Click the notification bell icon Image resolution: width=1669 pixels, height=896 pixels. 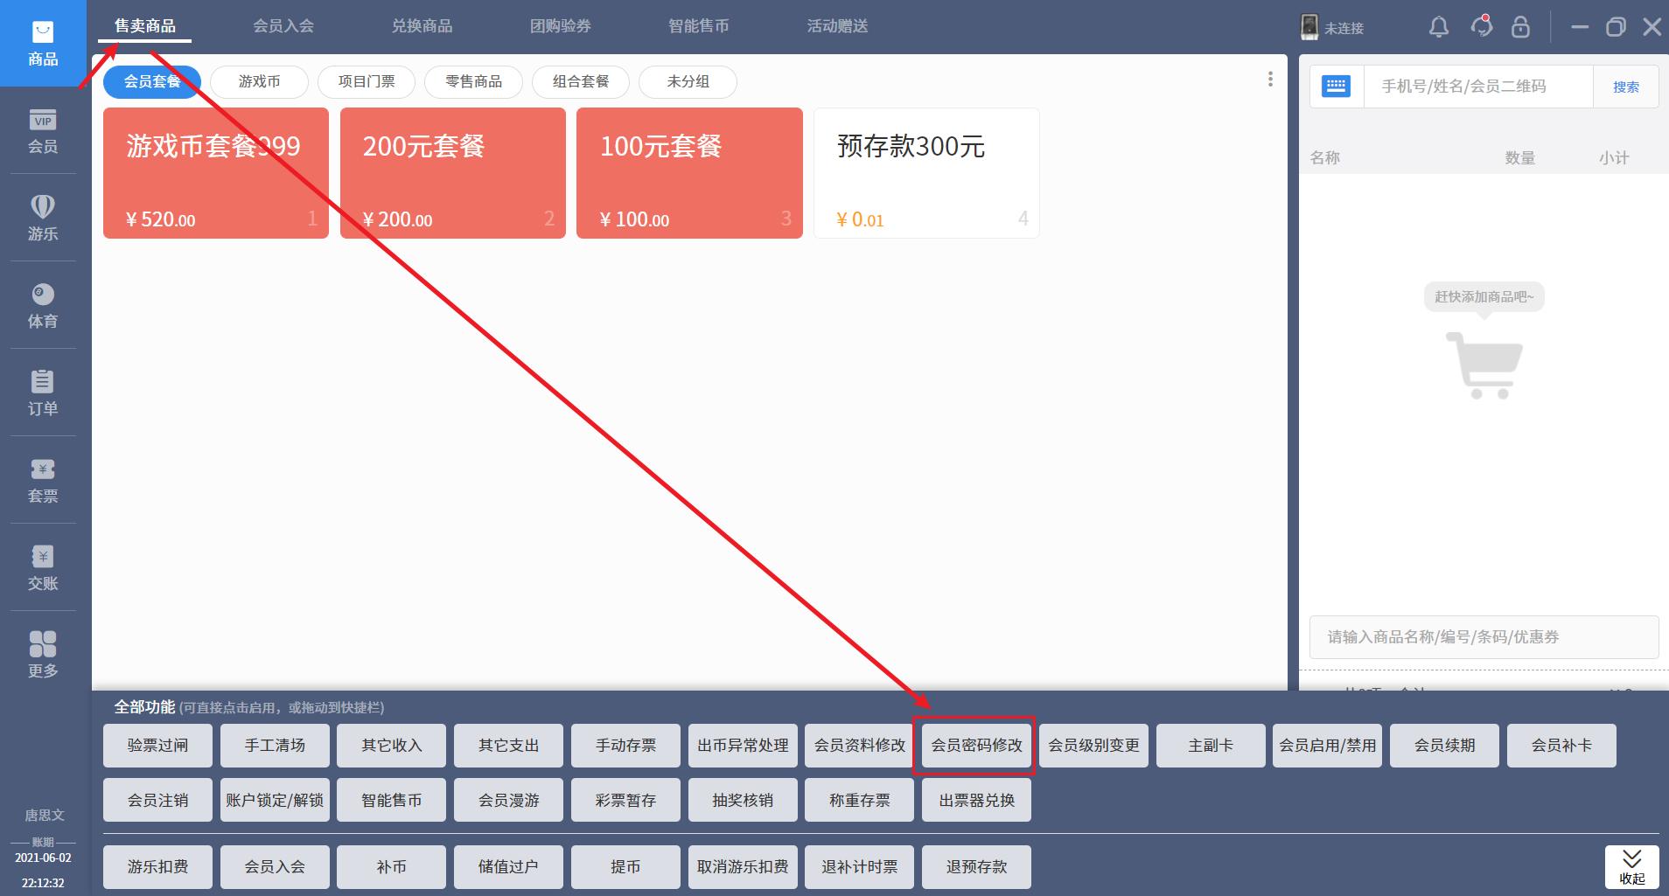pyautogui.click(x=1439, y=27)
